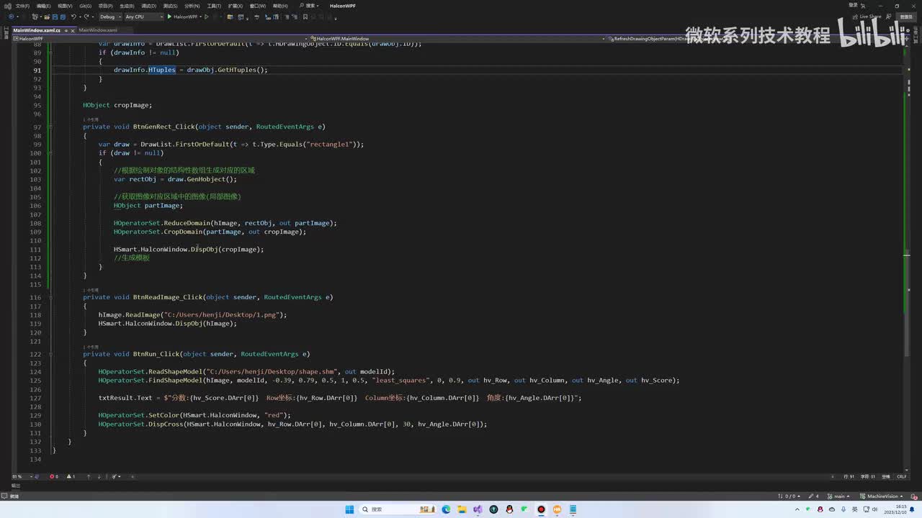Click the Save file icon
The image size is (922, 518).
pyautogui.click(x=54, y=17)
